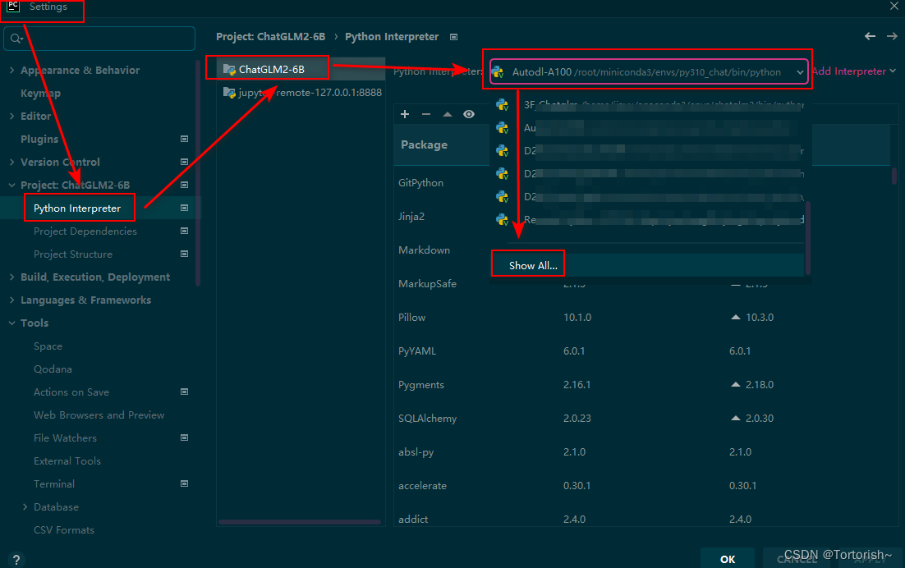Toggle show early releases eye icon
This screenshot has width=905, height=568.
469,114
